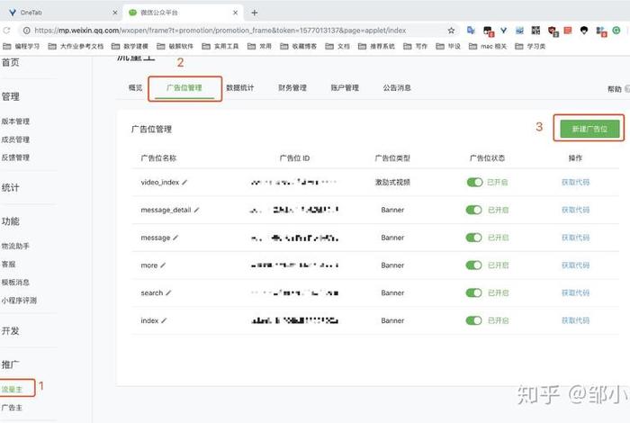Click the black mask extension icon

[x=584, y=31]
